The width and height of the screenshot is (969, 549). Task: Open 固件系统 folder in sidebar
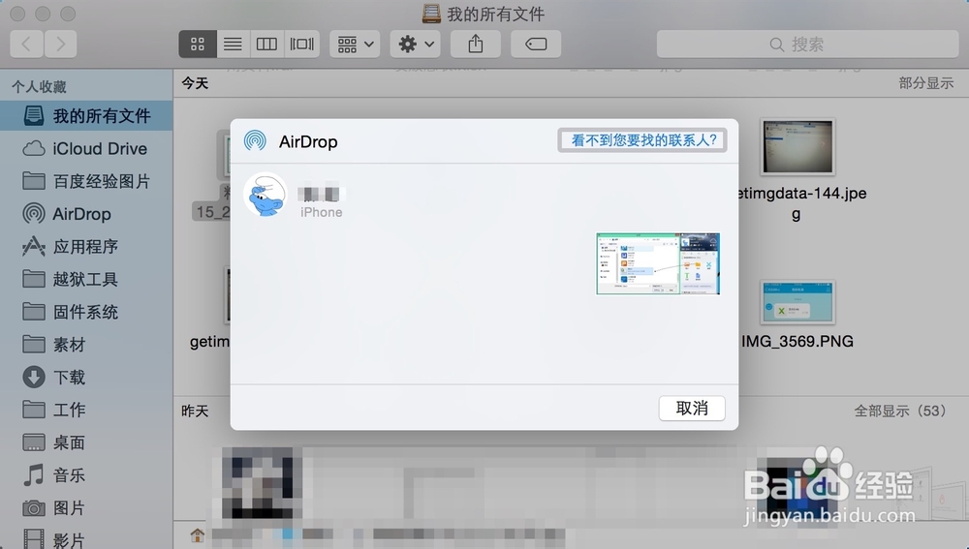(x=86, y=313)
